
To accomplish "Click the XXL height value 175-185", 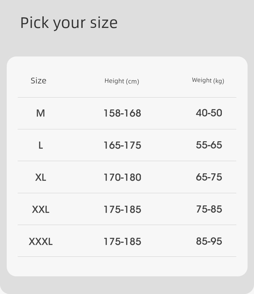I will click(122, 210).
